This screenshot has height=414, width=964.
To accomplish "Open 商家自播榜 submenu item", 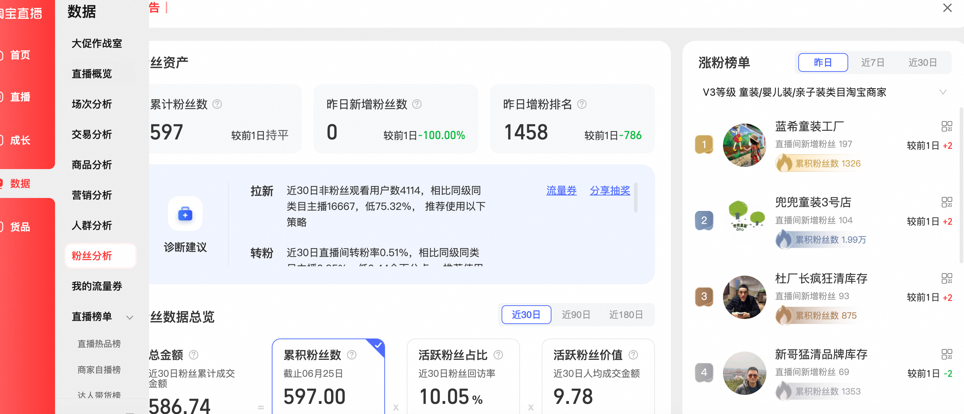I will (99, 370).
